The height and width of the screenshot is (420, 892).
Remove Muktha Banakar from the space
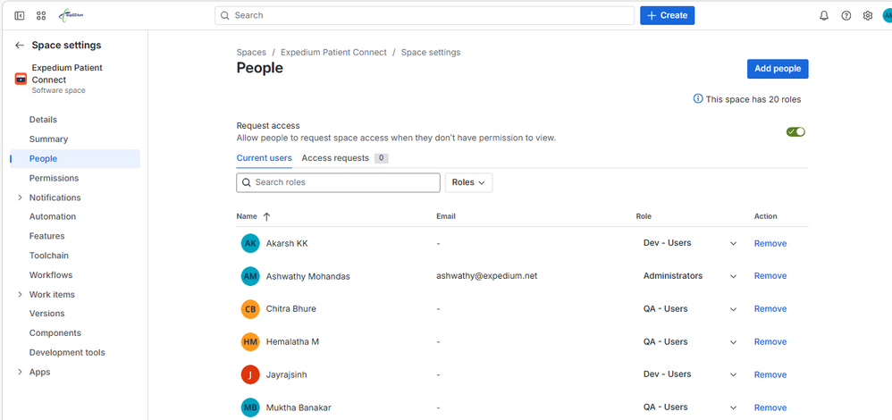coord(770,408)
